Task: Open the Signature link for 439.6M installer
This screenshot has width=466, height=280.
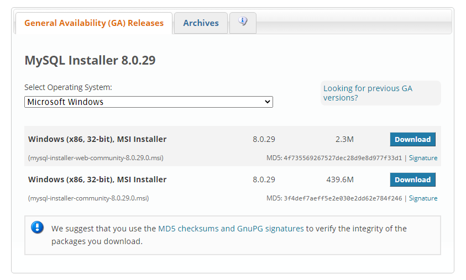Action: [423, 198]
